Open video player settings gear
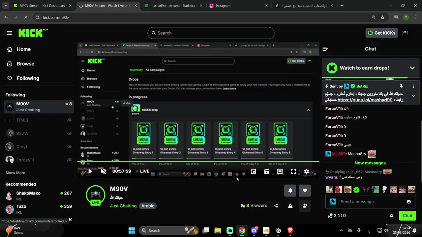Viewport: 422px width, 237px height. pos(307,171)
